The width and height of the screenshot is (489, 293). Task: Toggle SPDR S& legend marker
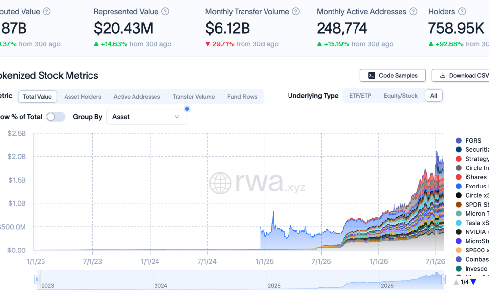coord(459,205)
